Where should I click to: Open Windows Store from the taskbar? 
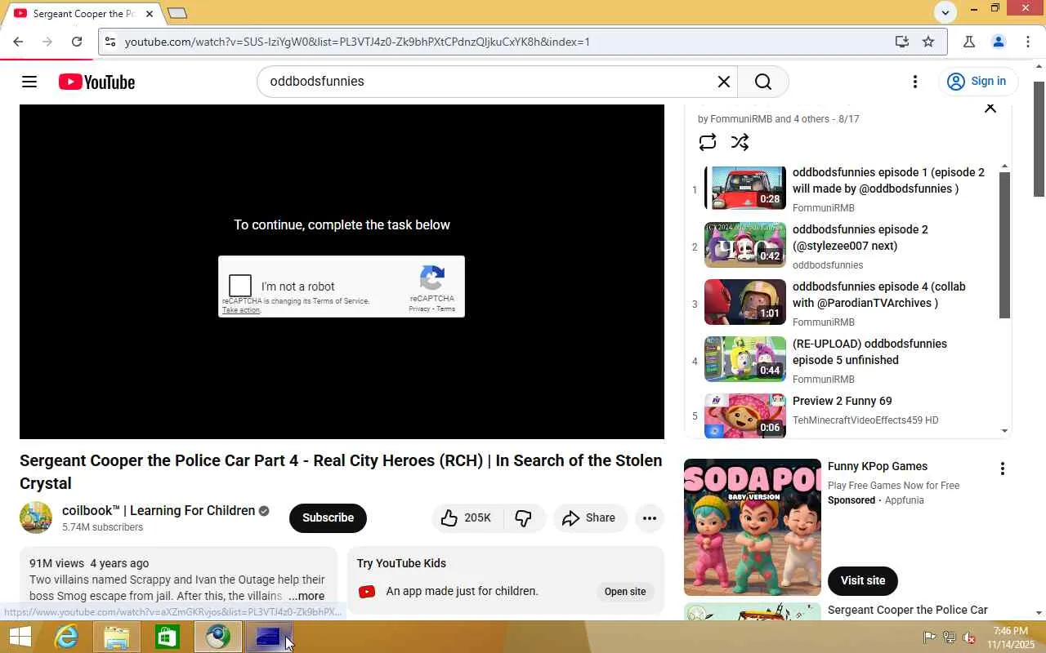click(x=168, y=637)
